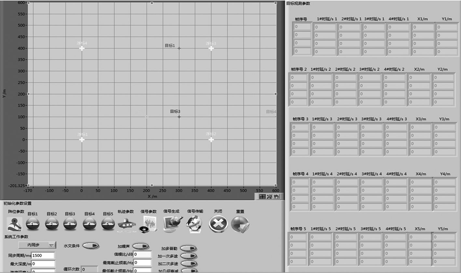Select the graph crosshair cursor tool

[x=262, y=197]
